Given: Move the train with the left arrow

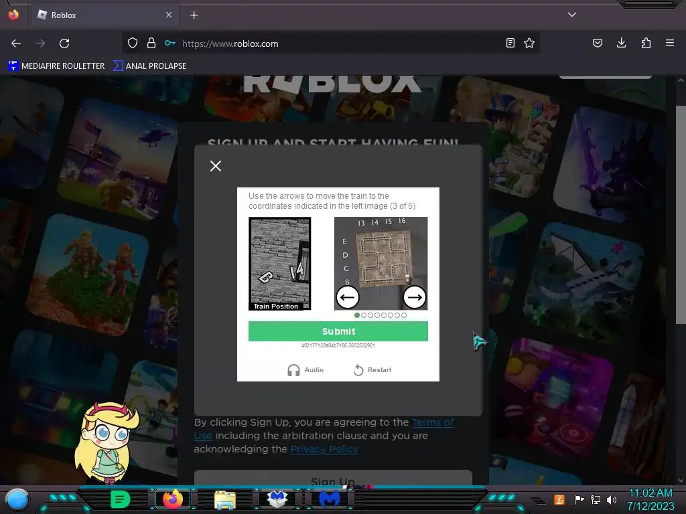Looking at the screenshot, I should pos(348,297).
